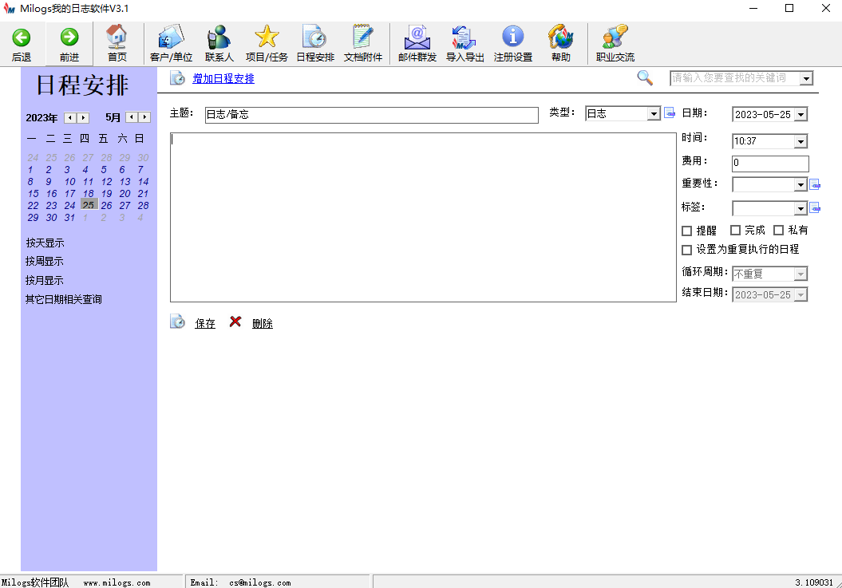
Task: Click www.milogs.com in the status bar
Action: pos(117,582)
